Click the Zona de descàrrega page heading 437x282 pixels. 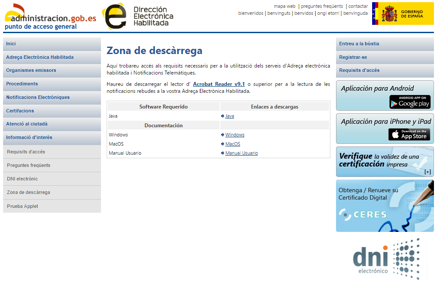point(155,51)
